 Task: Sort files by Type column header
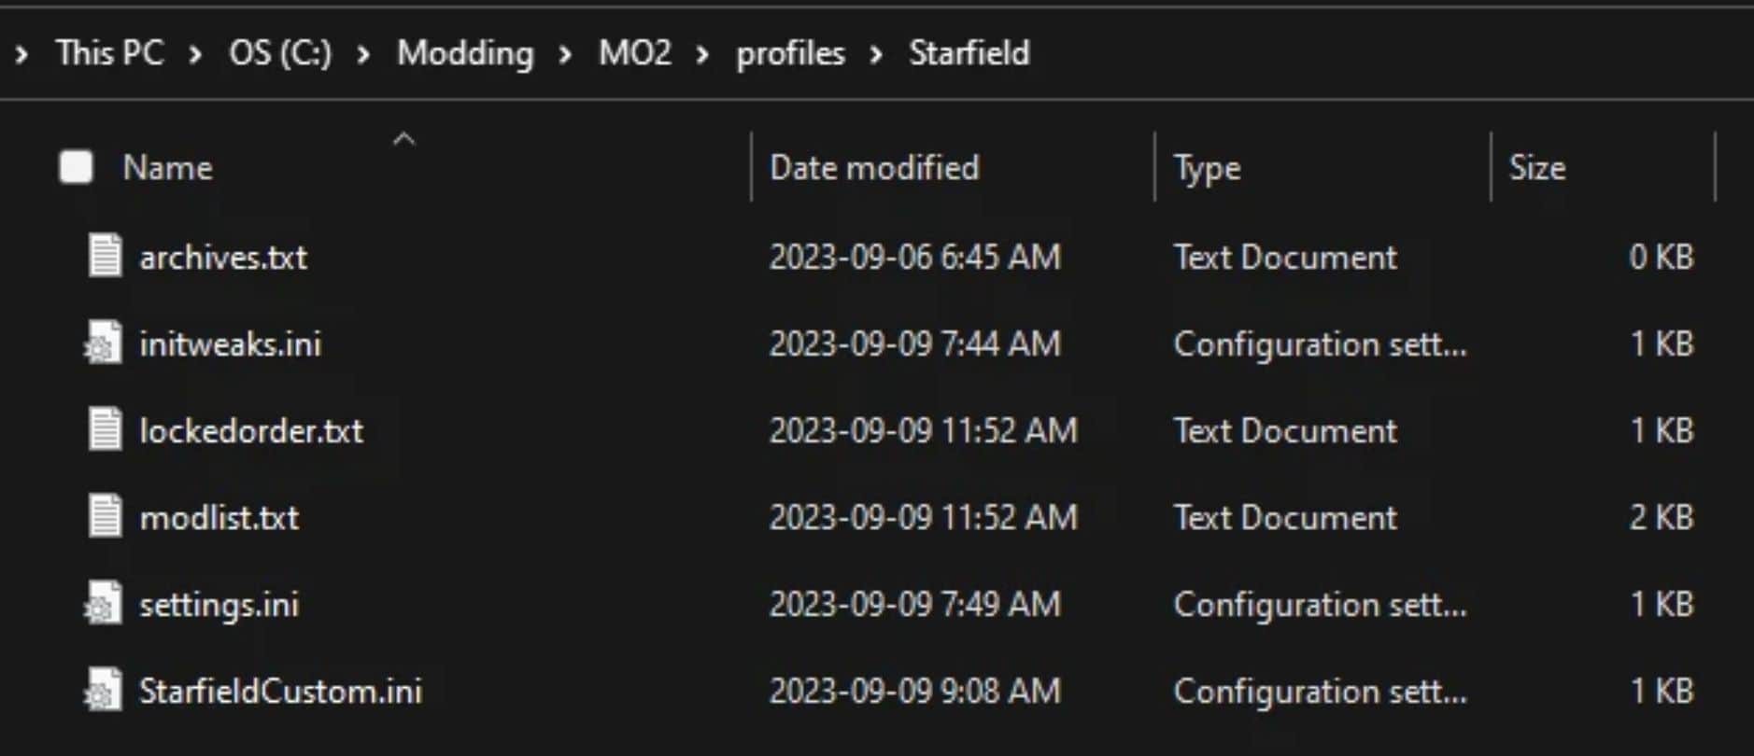coord(1207,168)
